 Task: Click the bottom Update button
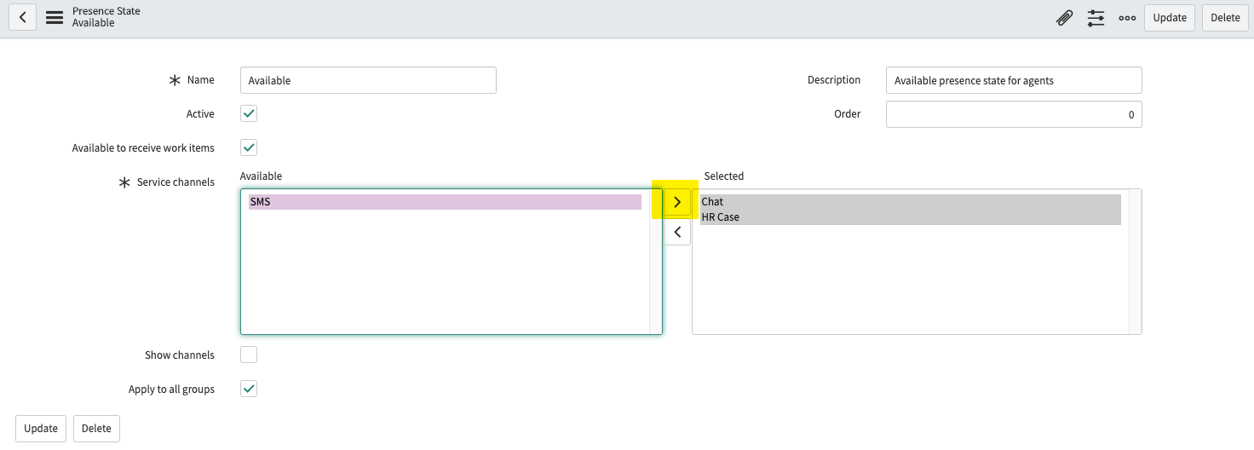(41, 429)
